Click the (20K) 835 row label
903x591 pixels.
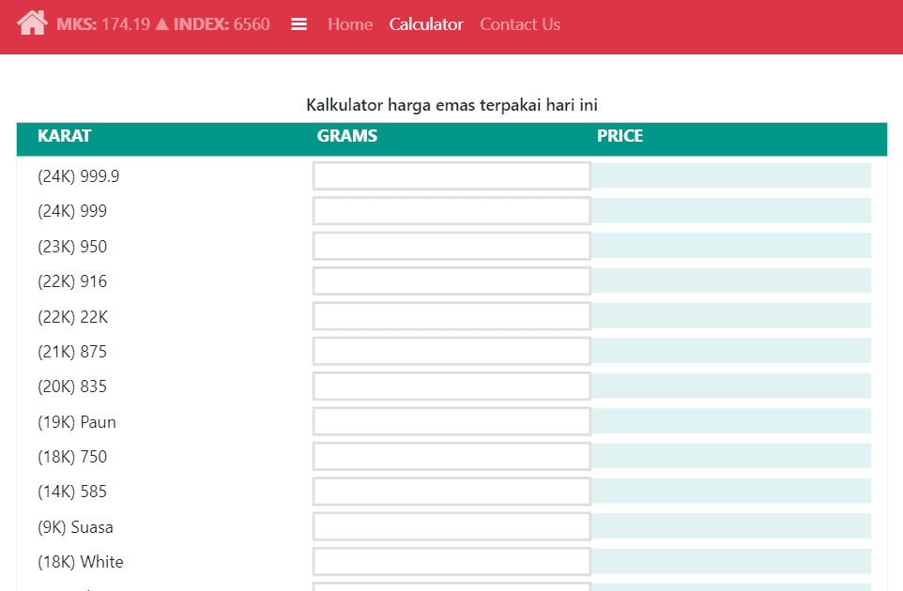pyautogui.click(x=72, y=386)
